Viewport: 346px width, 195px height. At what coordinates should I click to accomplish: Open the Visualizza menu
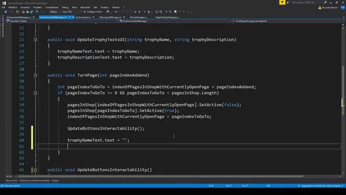[x=25, y=7]
